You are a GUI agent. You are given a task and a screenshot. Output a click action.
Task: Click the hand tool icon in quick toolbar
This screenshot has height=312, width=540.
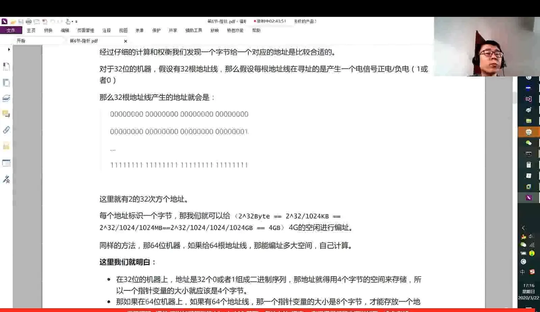point(68,22)
